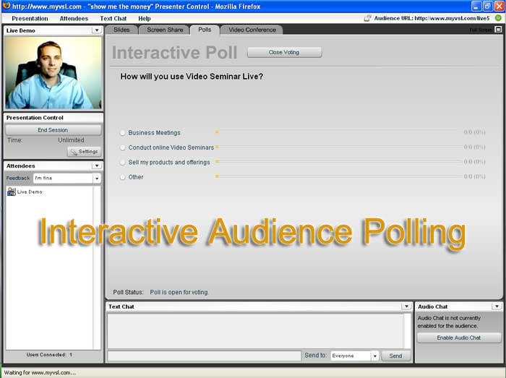Switch to the Video Conference tab
This screenshot has height=378, width=506.
[252, 30]
